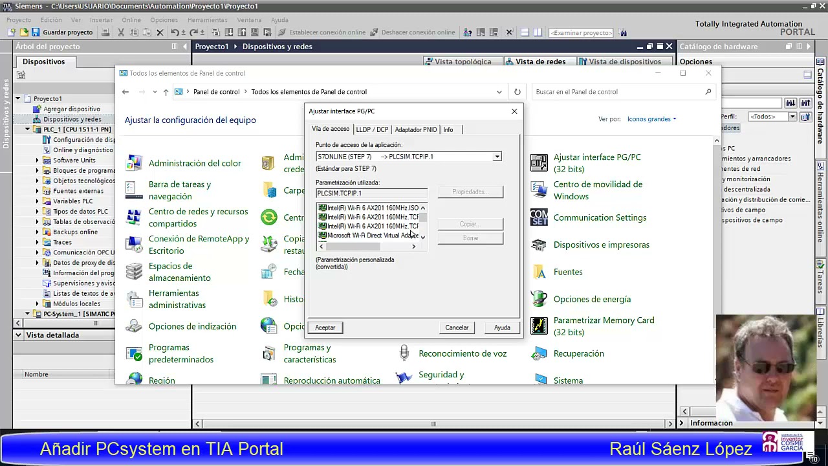Expand Variables PLC tree node

click(x=37, y=201)
